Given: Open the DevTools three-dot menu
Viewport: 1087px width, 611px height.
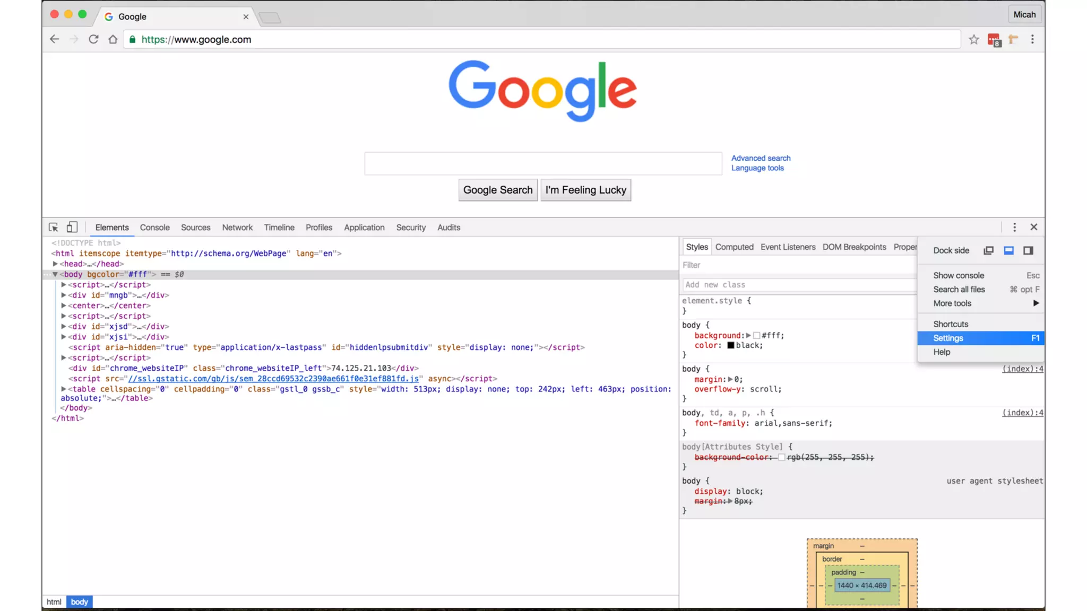Looking at the screenshot, I should tap(1014, 227).
